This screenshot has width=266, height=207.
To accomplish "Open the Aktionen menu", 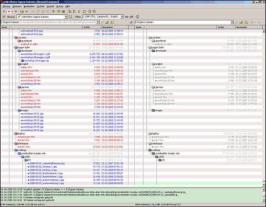I will tap(17, 7).
